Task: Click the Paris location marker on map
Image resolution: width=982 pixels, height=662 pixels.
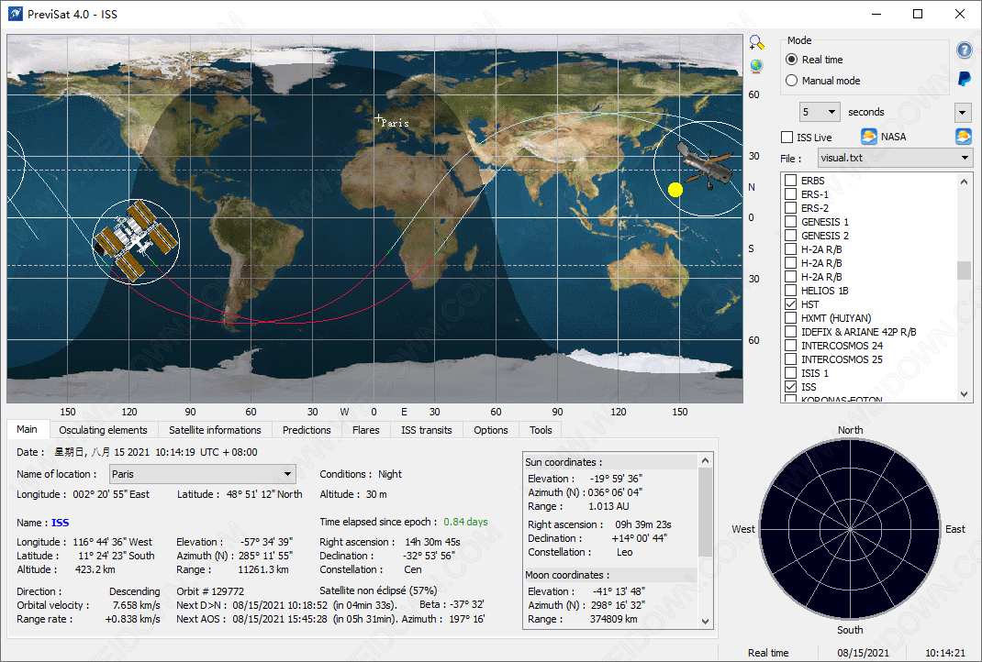Action: tap(378, 117)
